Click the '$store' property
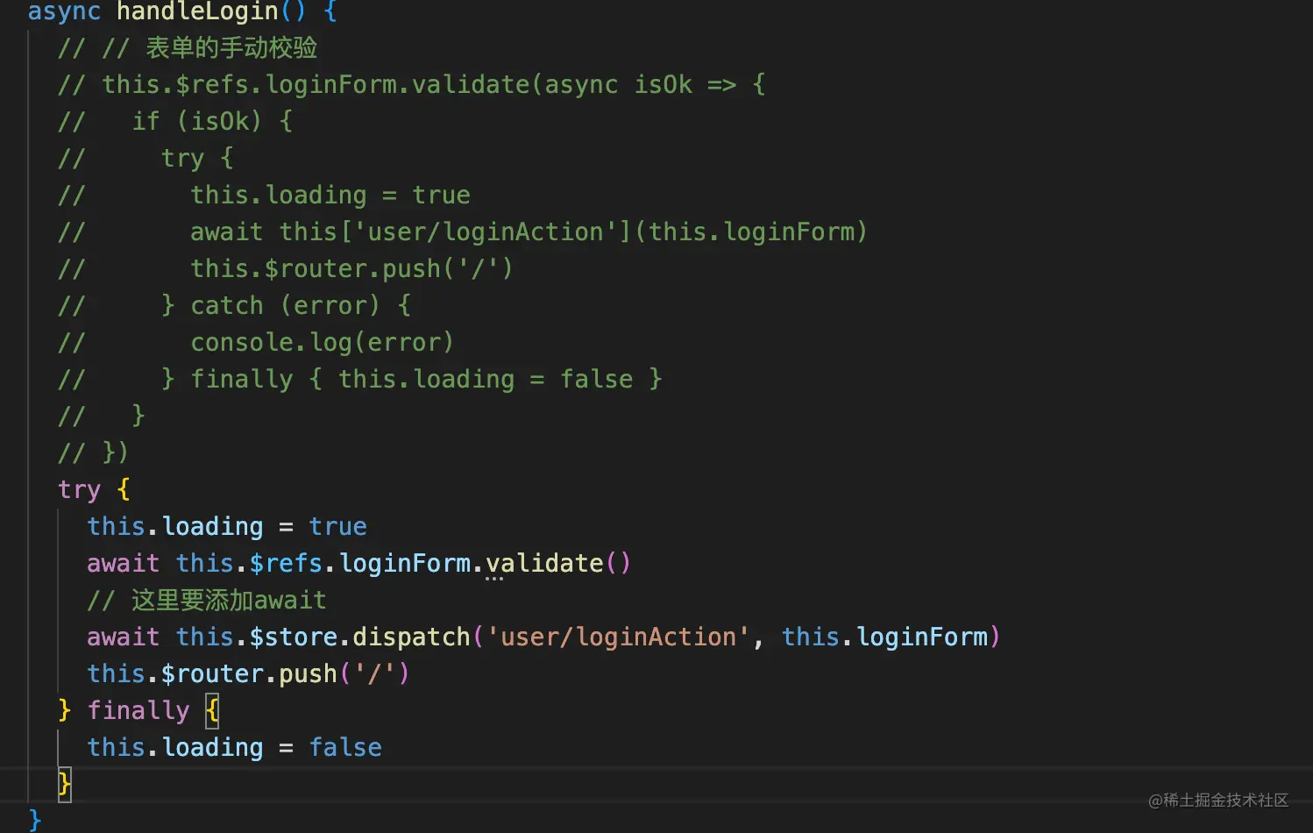 (294, 637)
